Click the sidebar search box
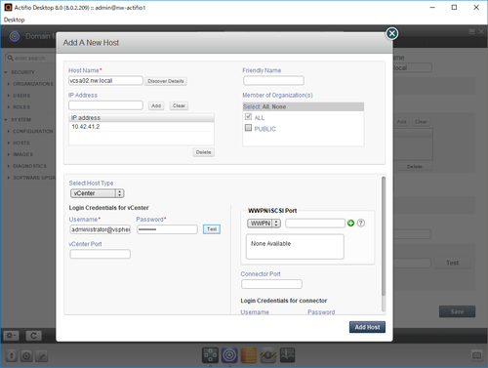Viewport: 488px width, 368px height. pos(31,58)
